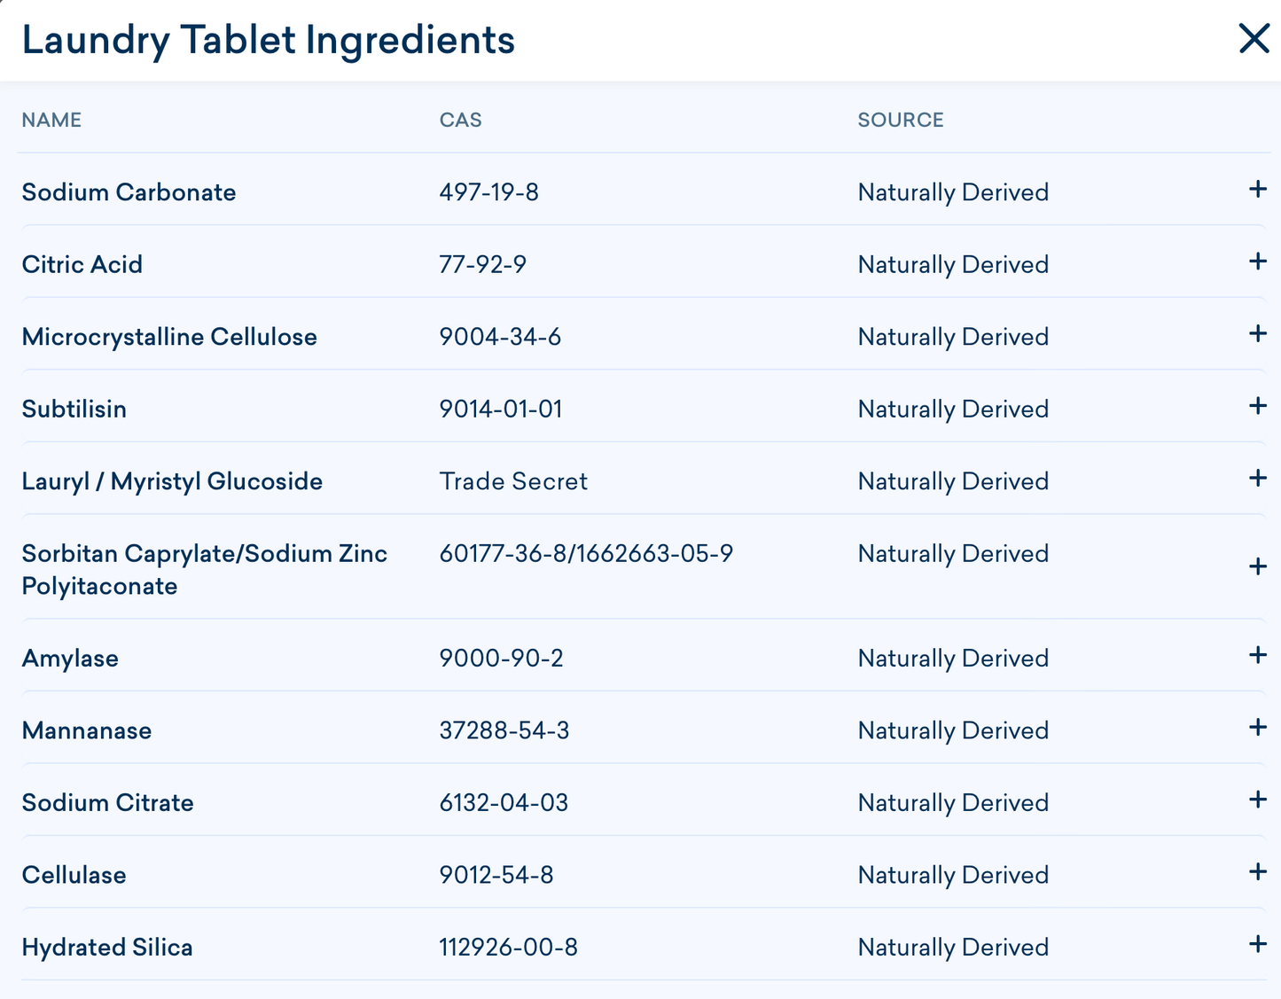This screenshot has height=999, width=1281.
Task: Click the Amylase ingredient name
Action: [x=70, y=659]
